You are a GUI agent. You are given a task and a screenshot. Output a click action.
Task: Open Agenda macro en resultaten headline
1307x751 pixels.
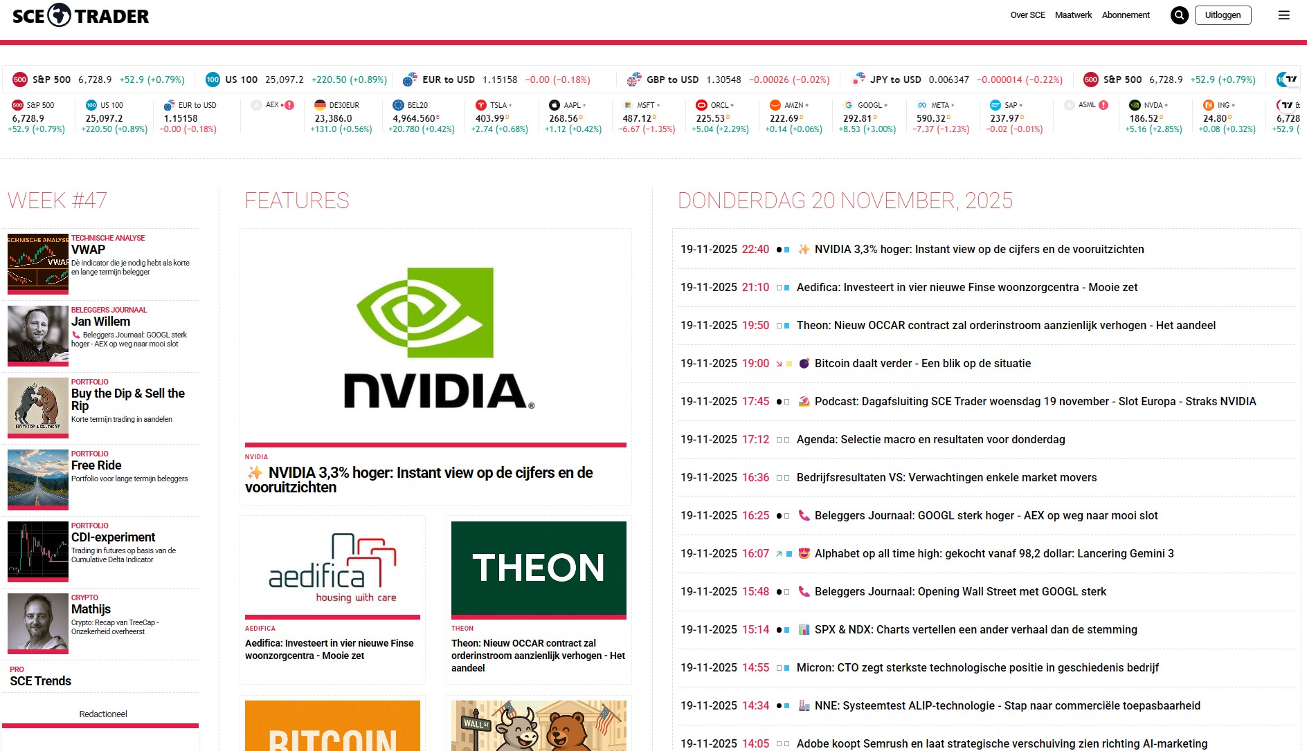pos(930,440)
